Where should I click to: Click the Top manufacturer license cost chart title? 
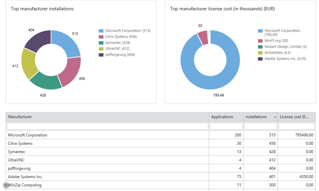[223, 9]
